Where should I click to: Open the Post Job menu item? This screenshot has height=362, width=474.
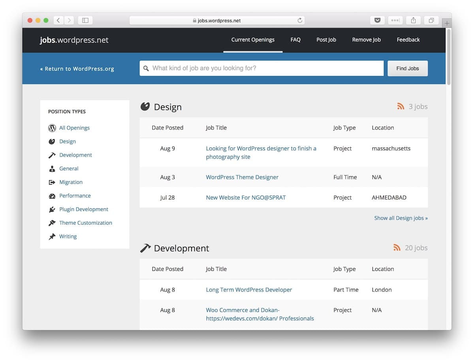point(326,39)
